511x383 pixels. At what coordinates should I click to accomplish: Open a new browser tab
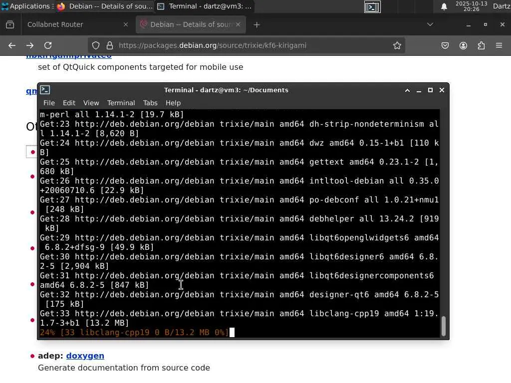click(x=256, y=25)
